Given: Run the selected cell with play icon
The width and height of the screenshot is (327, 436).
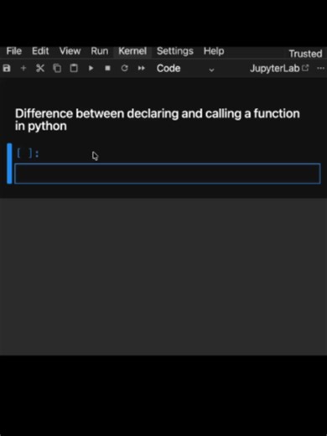Looking at the screenshot, I should click(x=91, y=68).
